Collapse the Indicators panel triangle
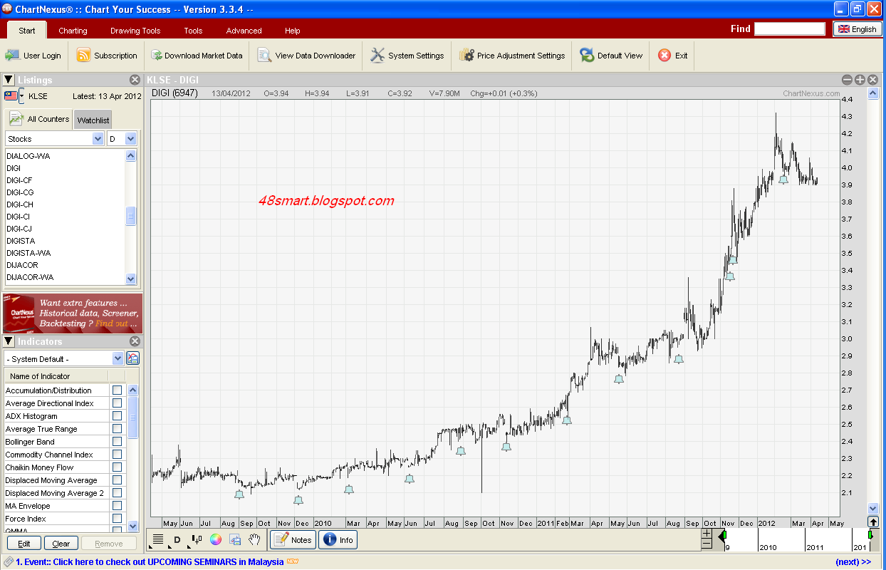The image size is (886, 570). [9, 341]
